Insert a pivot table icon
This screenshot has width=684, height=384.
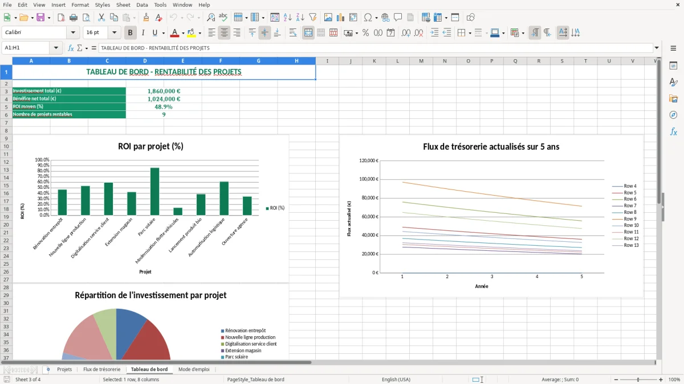pos(353,18)
